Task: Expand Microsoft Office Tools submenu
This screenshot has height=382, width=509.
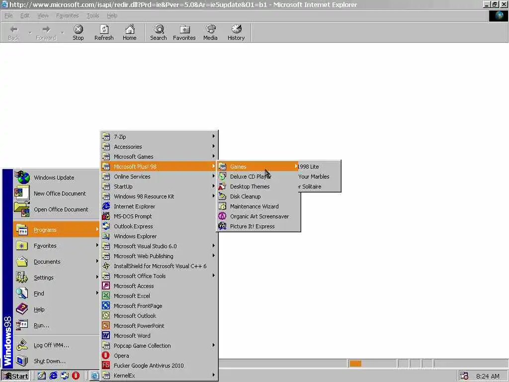Action: 213,276
